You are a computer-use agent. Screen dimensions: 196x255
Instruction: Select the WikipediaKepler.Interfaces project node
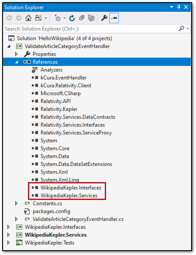point(55,227)
